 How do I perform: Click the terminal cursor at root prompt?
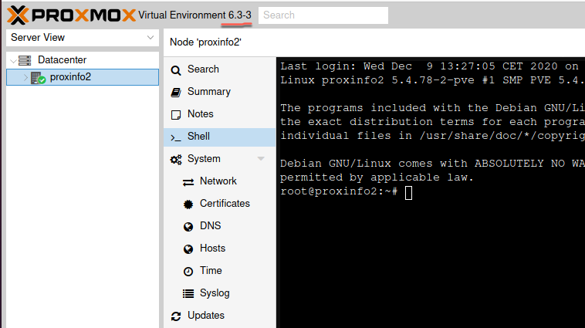click(x=408, y=192)
